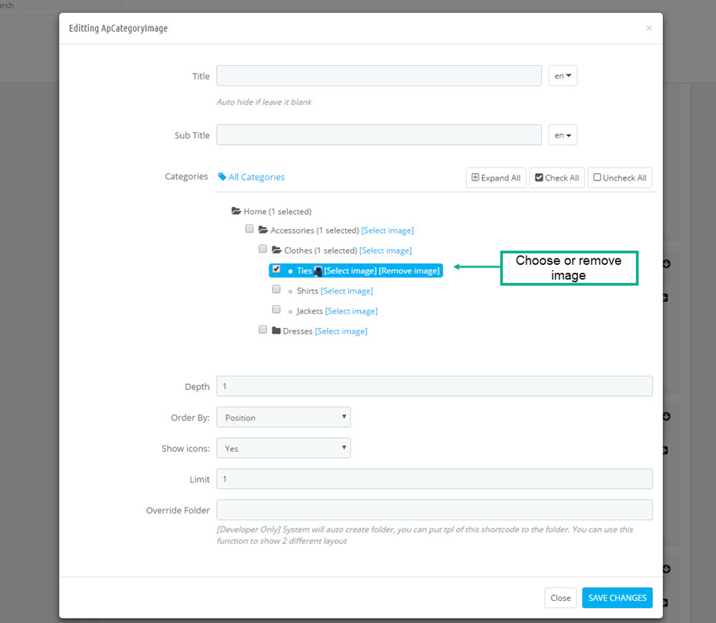This screenshot has width=716, height=623.
Task: Close the dialog with the X icon
Action: coord(649,28)
